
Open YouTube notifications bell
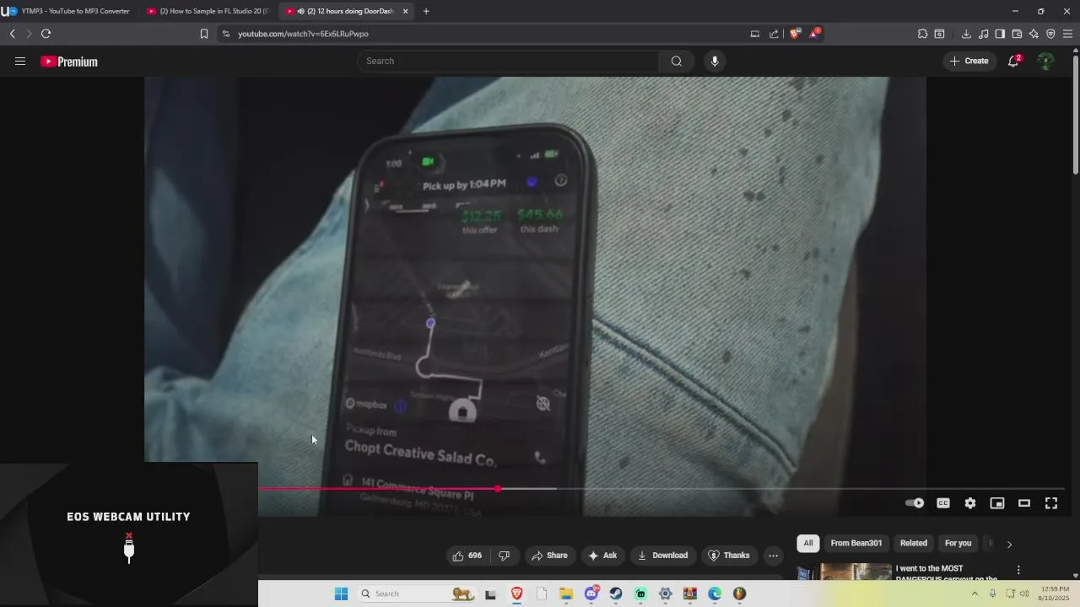pos(1013,61)
